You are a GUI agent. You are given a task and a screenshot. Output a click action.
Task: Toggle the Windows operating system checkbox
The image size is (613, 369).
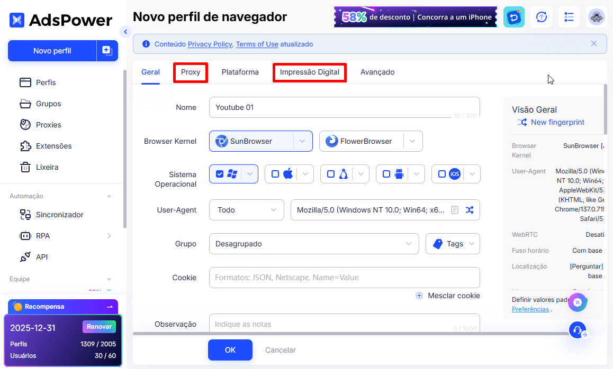point(220,174)
